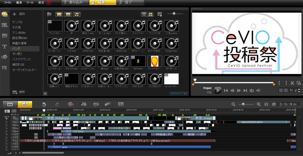Open the Title (T) library
The image size is (303, 156).
coord(4,46)
